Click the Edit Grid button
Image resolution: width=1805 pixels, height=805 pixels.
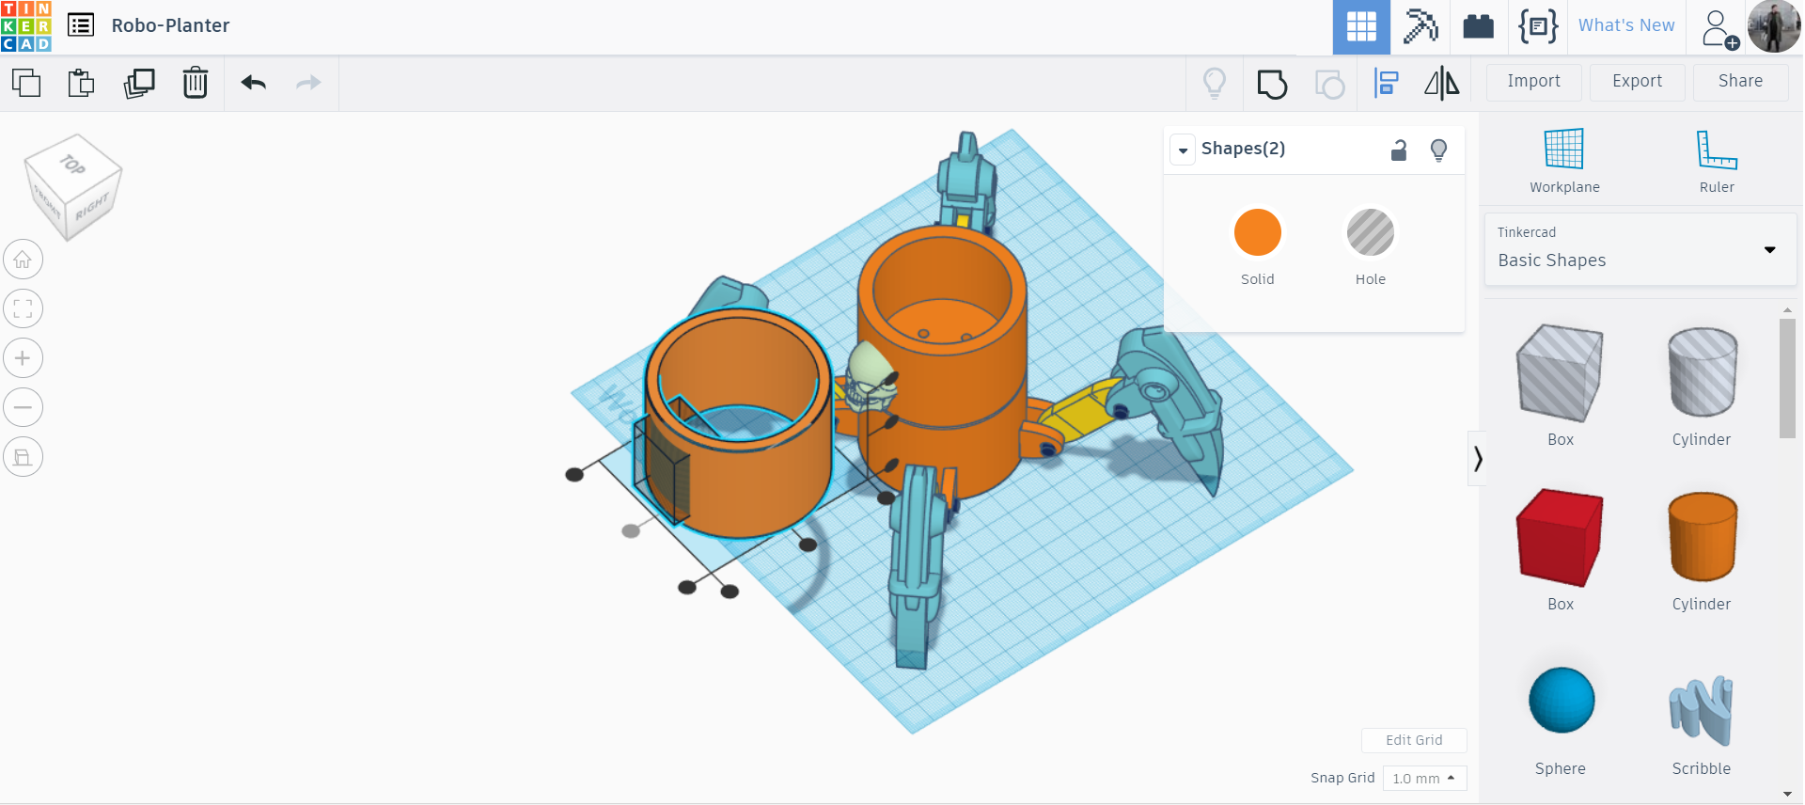coord(1414,740)
